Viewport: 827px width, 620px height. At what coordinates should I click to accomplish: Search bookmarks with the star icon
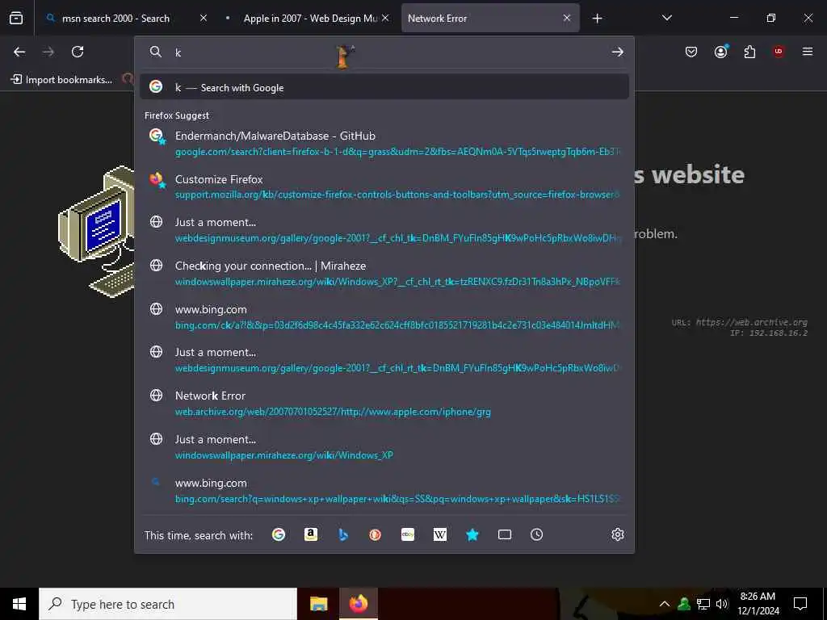click(x=472, y=534)
